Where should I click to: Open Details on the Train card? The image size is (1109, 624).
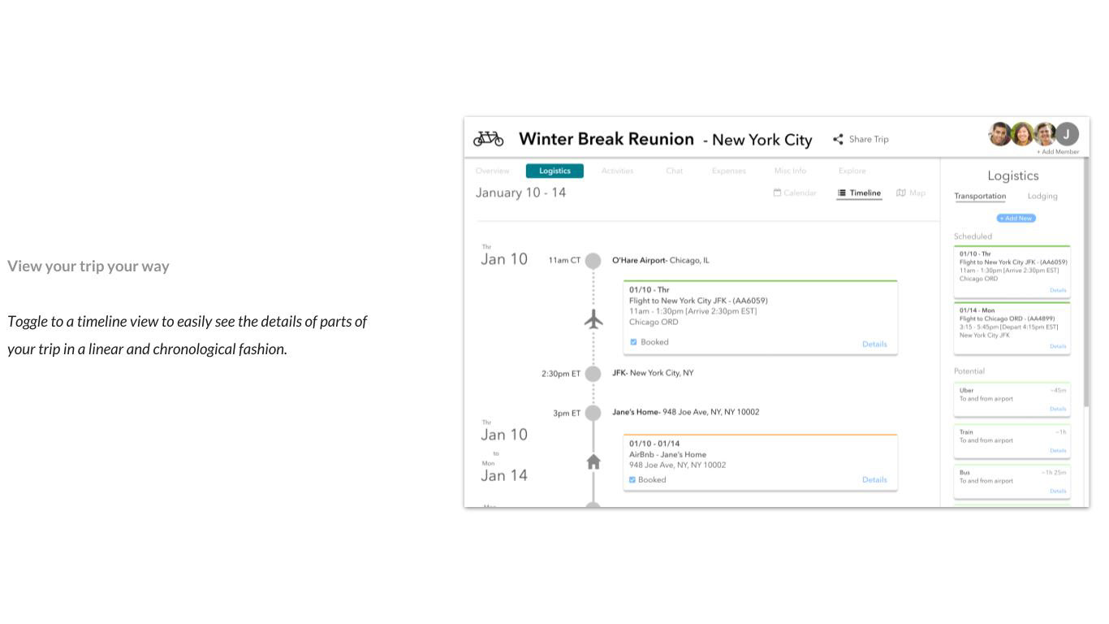[x=1058, y=451]
